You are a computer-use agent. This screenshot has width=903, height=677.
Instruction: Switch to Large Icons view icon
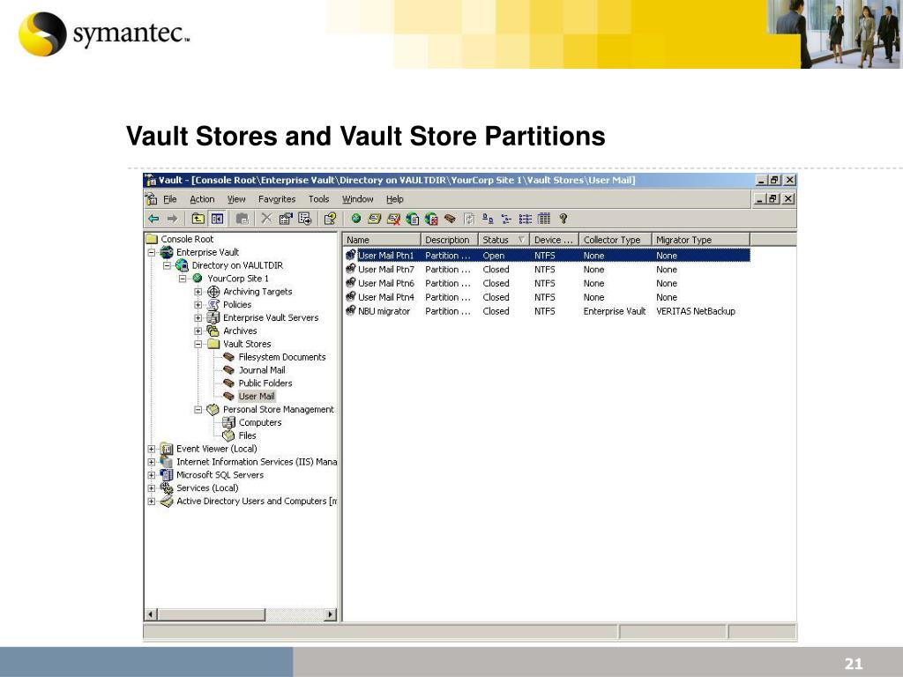(488, 219)
